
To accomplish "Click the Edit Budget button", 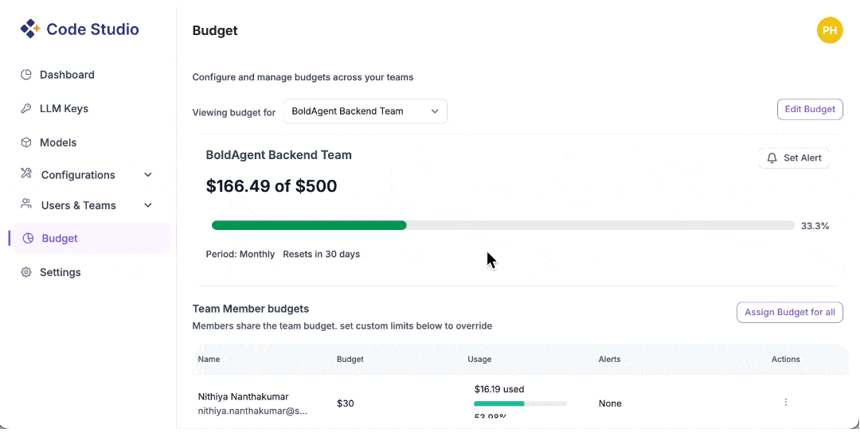I will click(x=810, y=109).
